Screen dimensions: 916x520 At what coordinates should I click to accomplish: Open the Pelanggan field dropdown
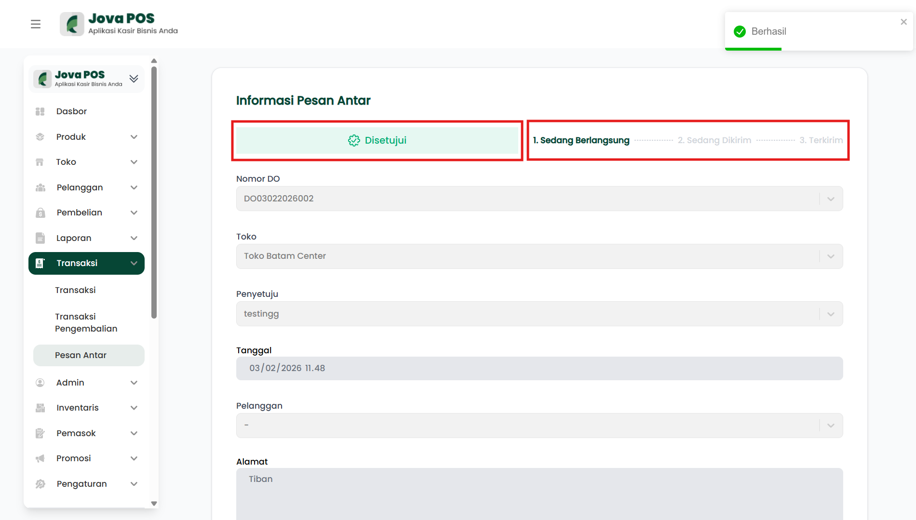pos(831,426)
